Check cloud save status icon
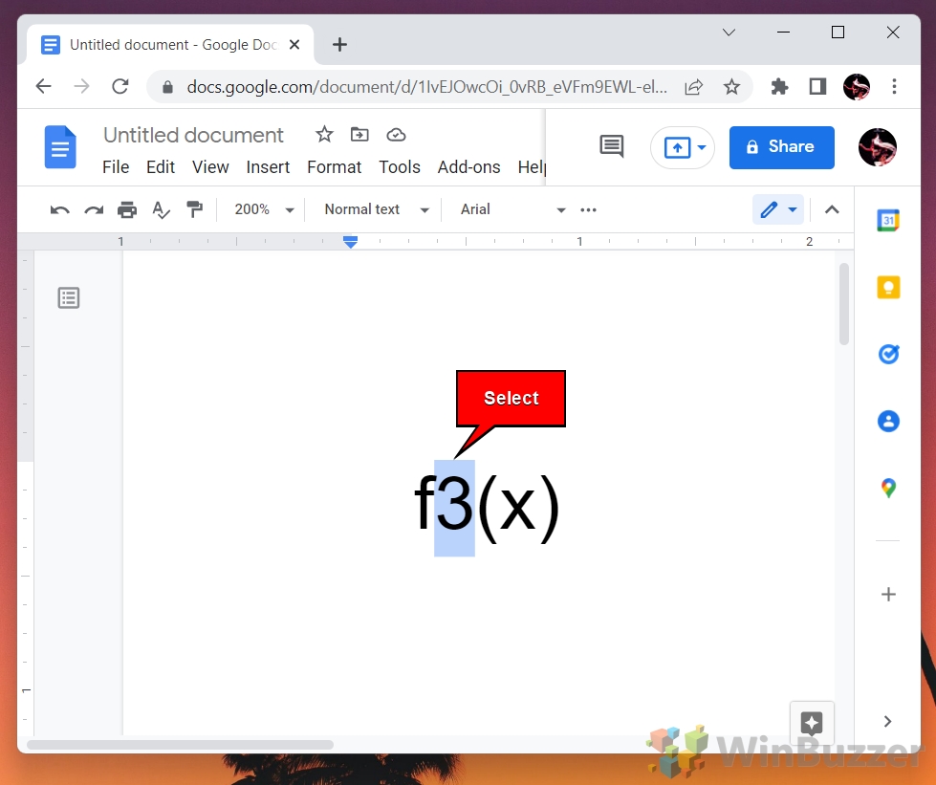Screen dimensions: 936x785 [x=396, y=135]
